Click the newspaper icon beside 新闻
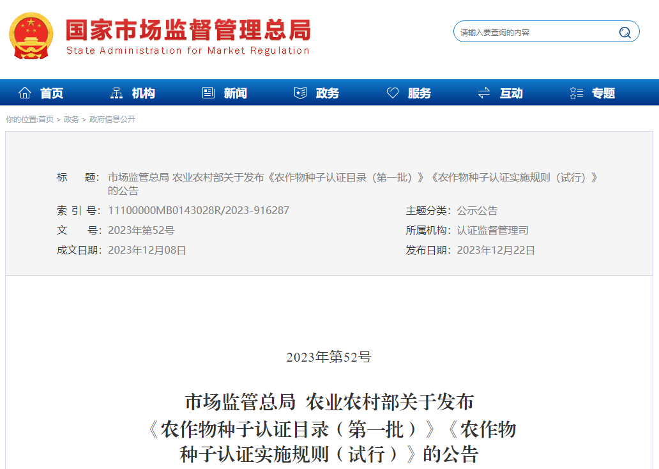The image size is (659, 469). 208,92
